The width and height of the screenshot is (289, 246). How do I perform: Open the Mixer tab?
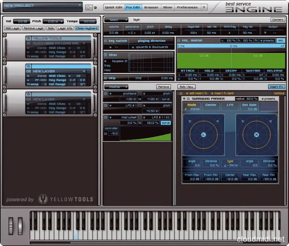168,7
